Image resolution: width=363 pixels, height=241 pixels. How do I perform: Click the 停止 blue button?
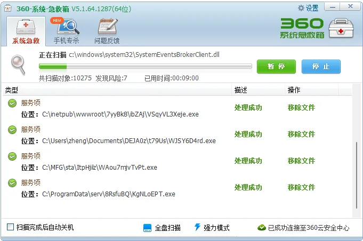321,67
